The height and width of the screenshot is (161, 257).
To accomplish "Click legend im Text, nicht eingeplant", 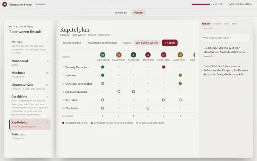I will click(x=150, y=123).
